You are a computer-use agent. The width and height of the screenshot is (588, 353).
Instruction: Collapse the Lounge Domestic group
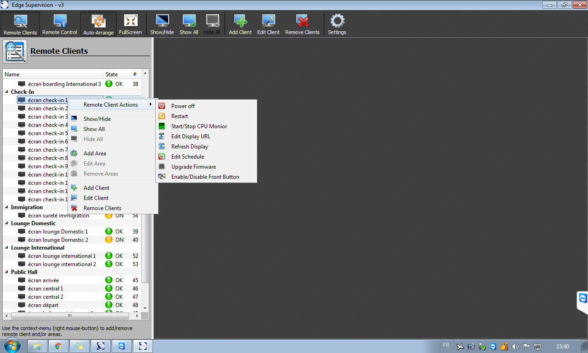tap(7, 223)
